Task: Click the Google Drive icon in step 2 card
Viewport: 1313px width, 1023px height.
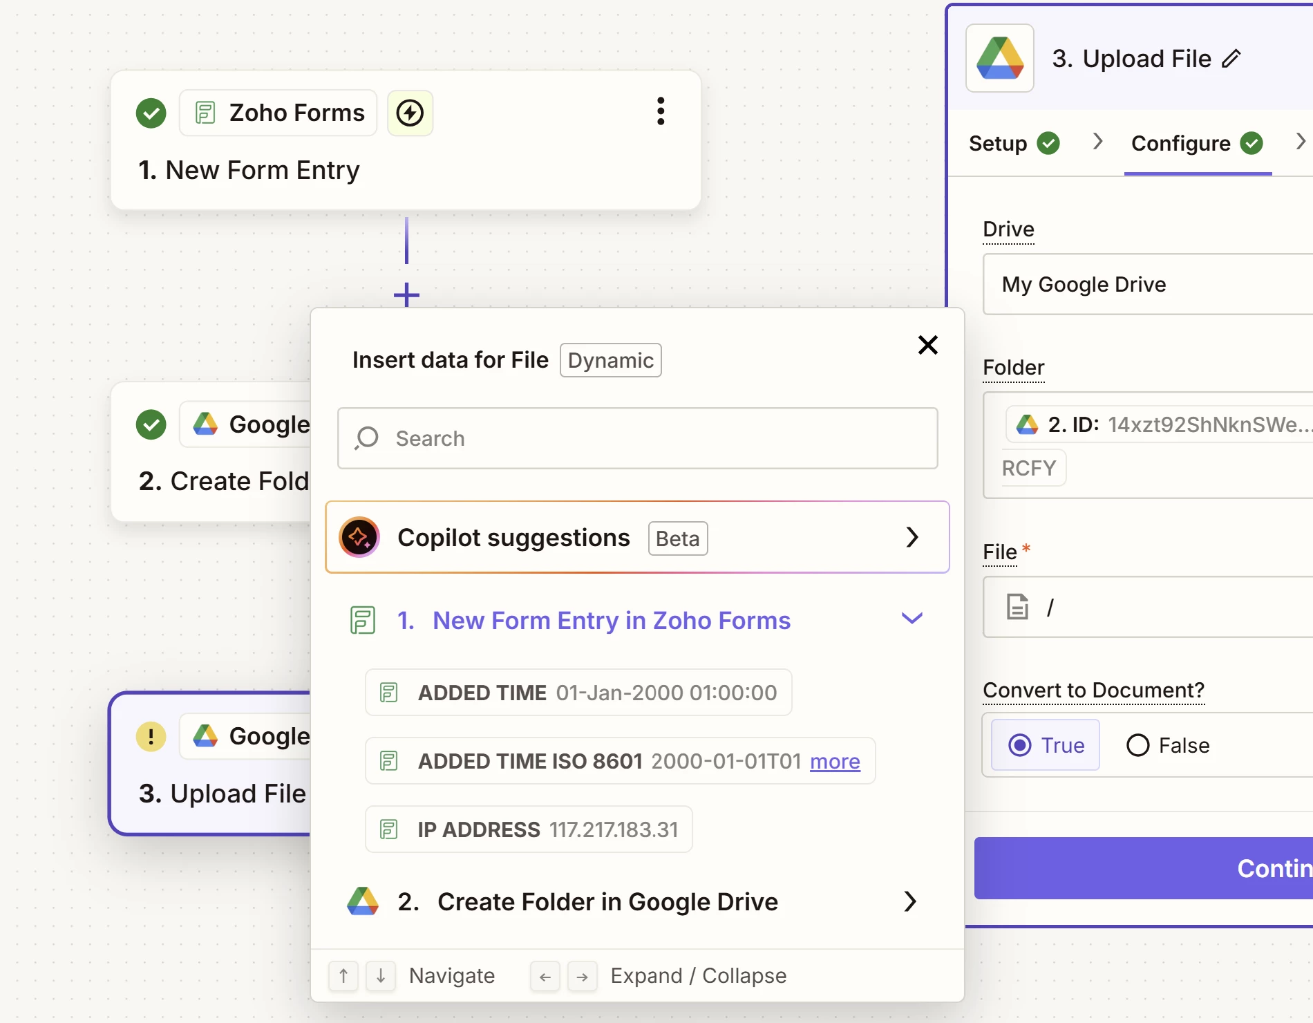Action: click(205, 424)
